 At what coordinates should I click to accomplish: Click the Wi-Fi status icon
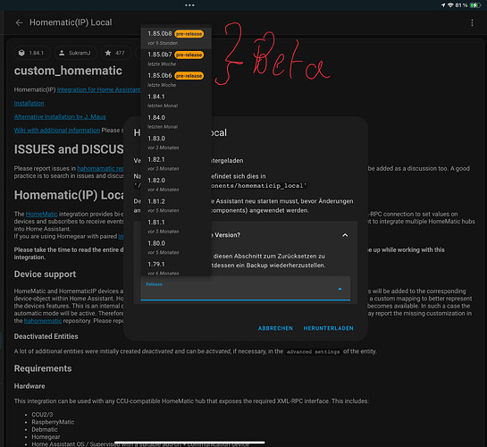click(x=450, y=5)
